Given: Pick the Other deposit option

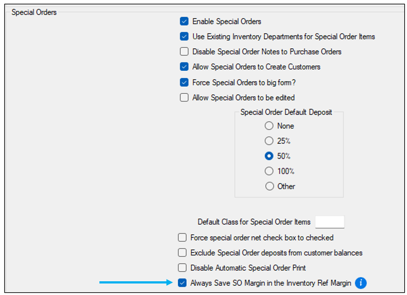Looking at the screenshot, I should pos(269,186).
